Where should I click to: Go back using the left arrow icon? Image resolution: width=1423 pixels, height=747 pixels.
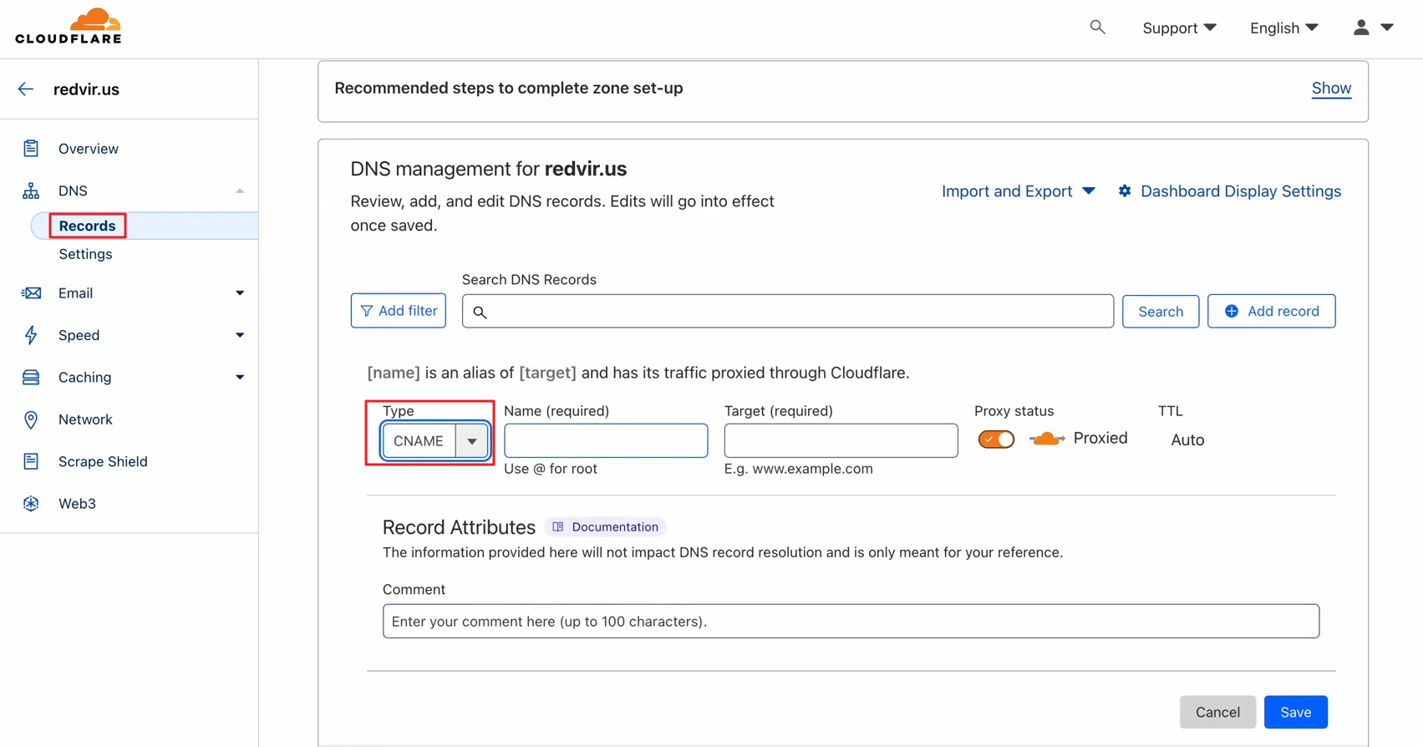26,89
